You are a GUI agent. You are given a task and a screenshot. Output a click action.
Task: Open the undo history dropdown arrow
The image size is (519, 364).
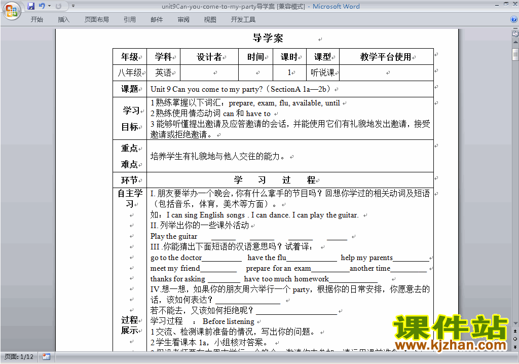[49, 6]
